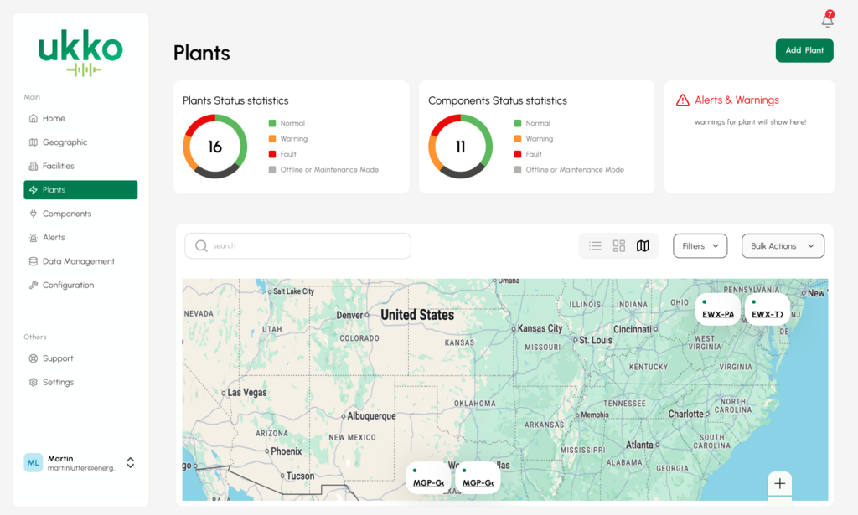The height and width of the screenshot is (515, 858).
Task: Open Home from the sidebar
Action: 54,119
